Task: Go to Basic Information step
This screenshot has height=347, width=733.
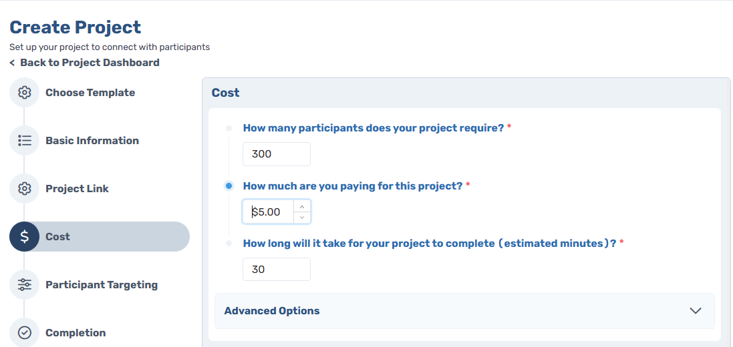Action: point(92,141)
